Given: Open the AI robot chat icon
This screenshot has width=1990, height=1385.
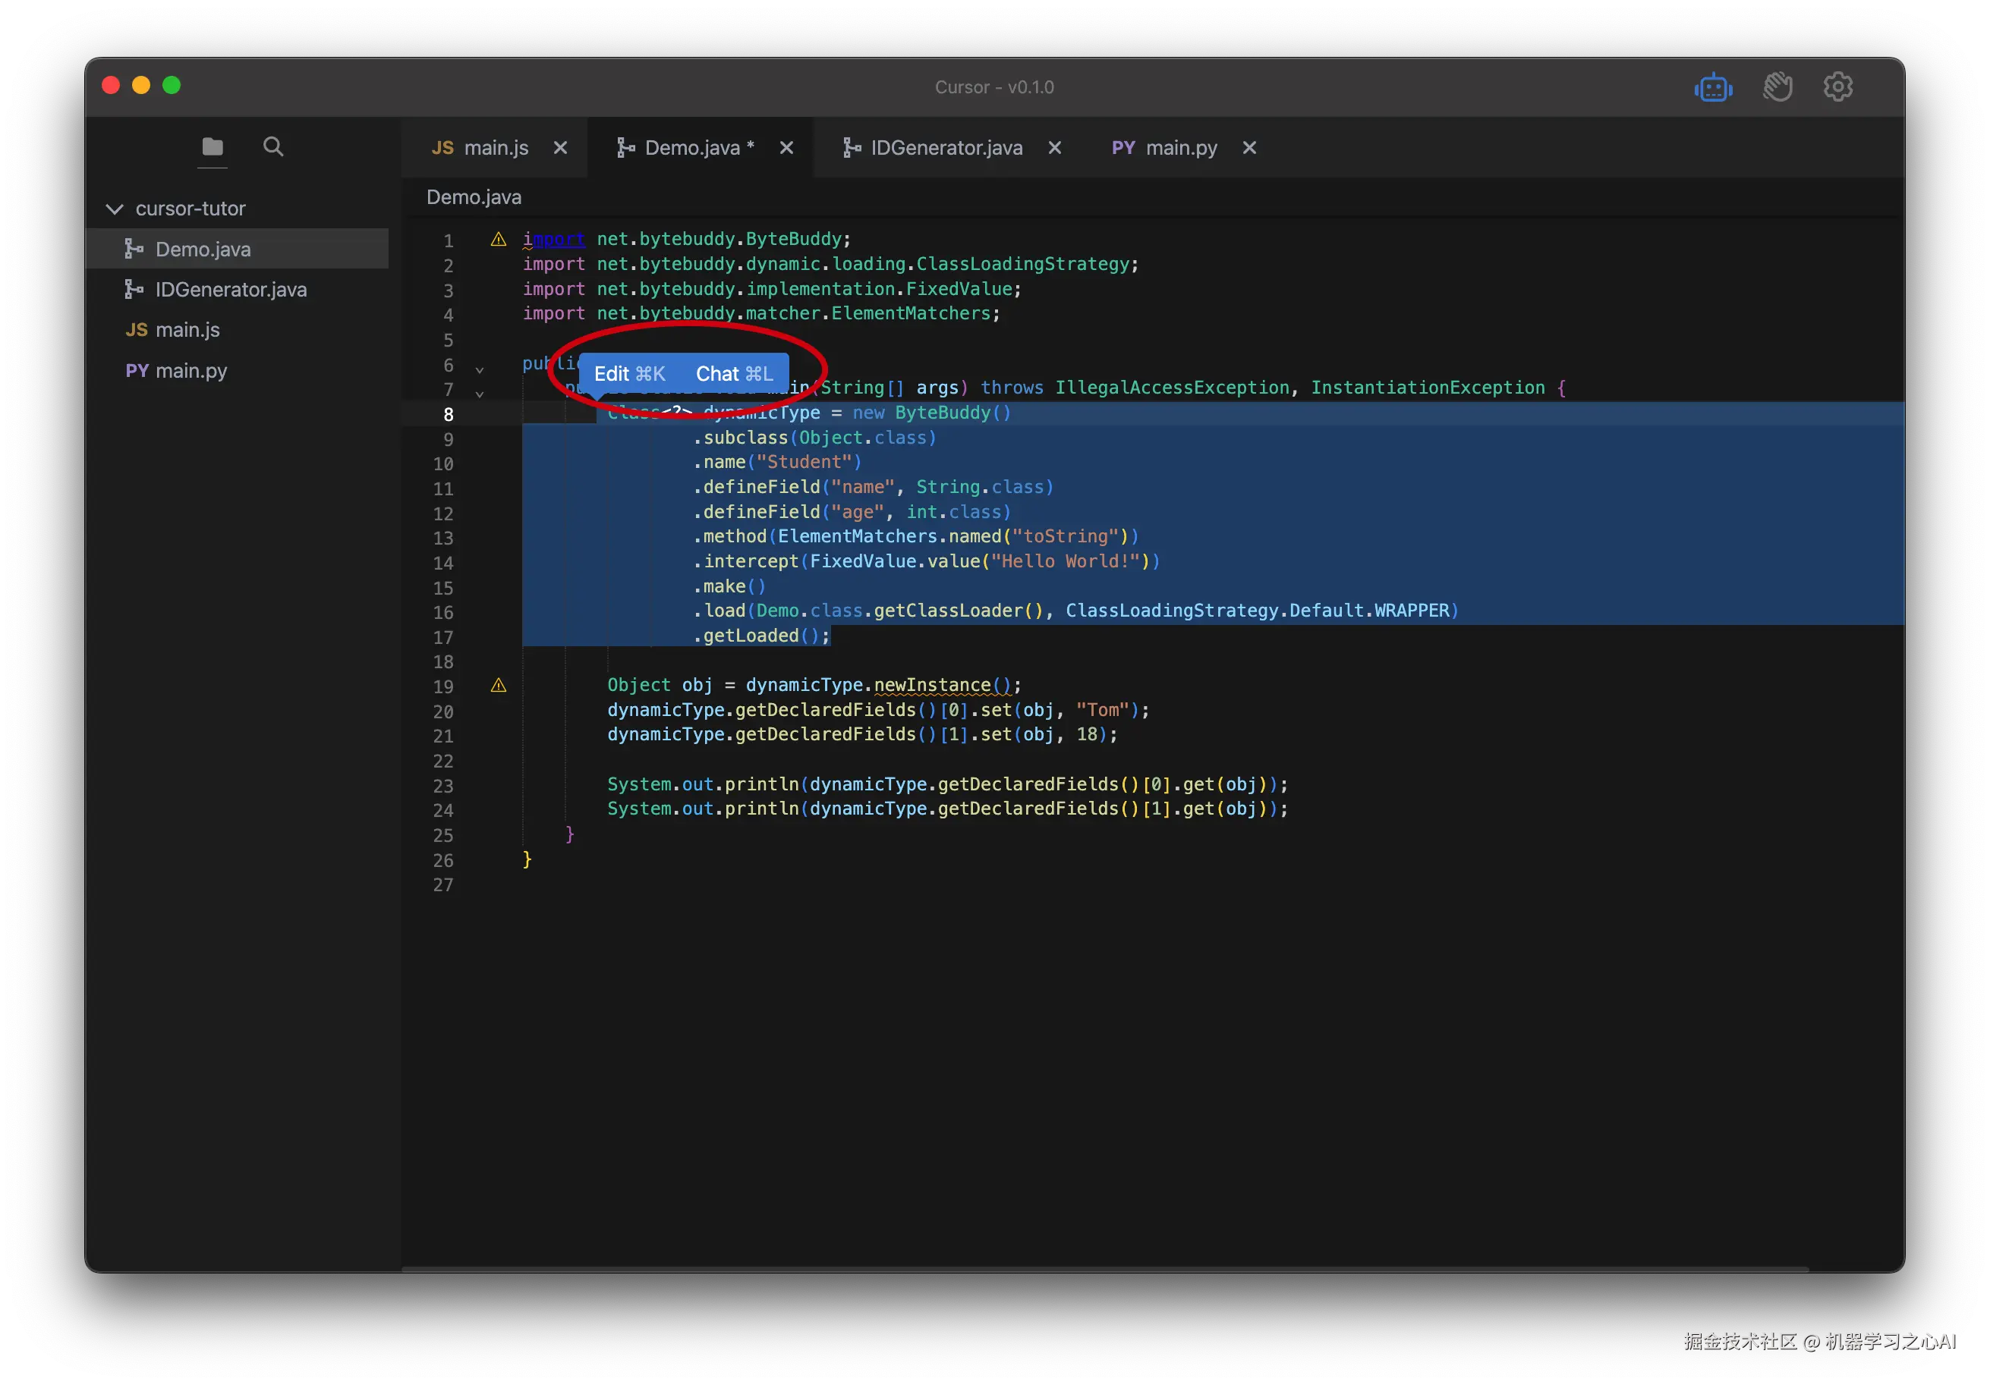Looking at the screenshot, I should (1713, 87).
